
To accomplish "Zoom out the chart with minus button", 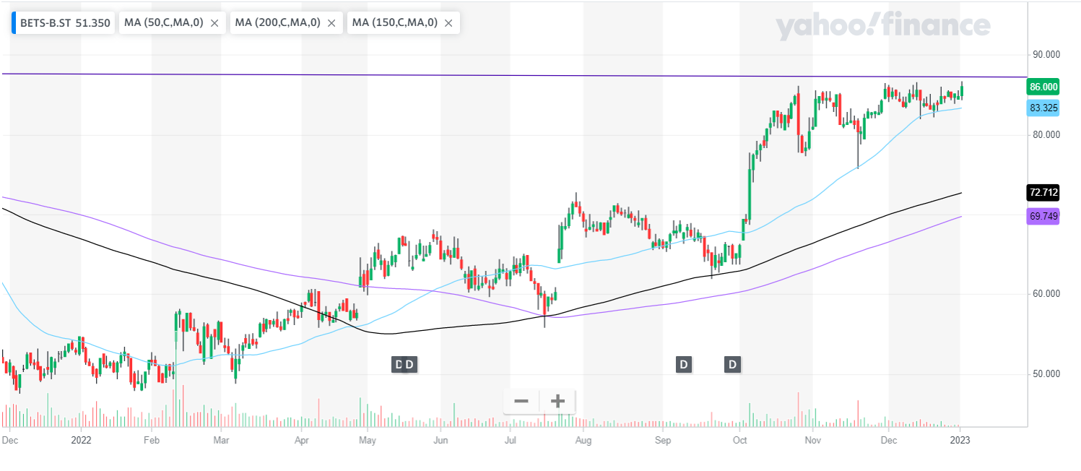I will [521, 401].
